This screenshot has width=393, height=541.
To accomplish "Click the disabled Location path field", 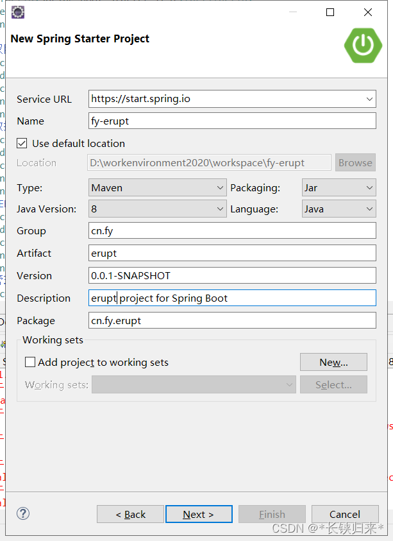I will tap(209, 162).
